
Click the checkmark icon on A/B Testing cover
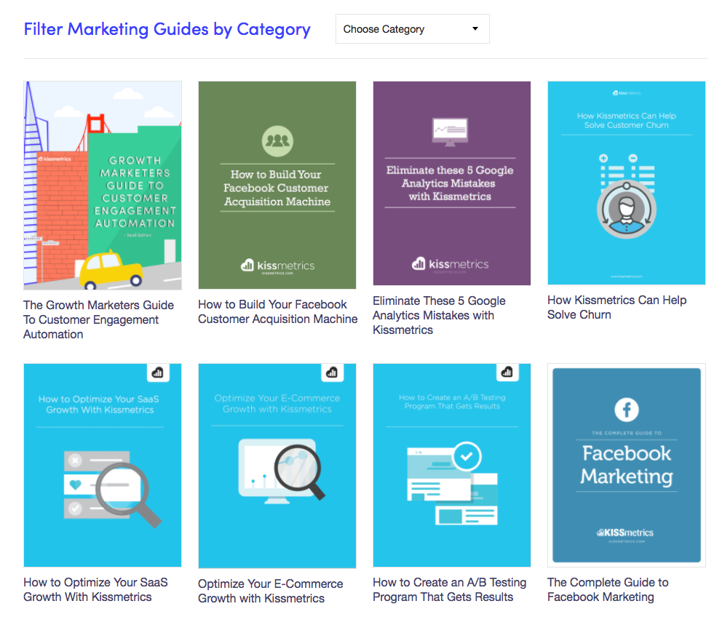pyautogui.click(x=466, y=457)
